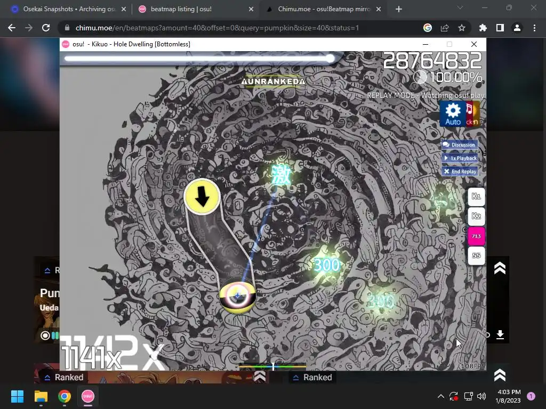
Task: Close the Osekai Snapshots tab
Action: (x=124, y=10)
